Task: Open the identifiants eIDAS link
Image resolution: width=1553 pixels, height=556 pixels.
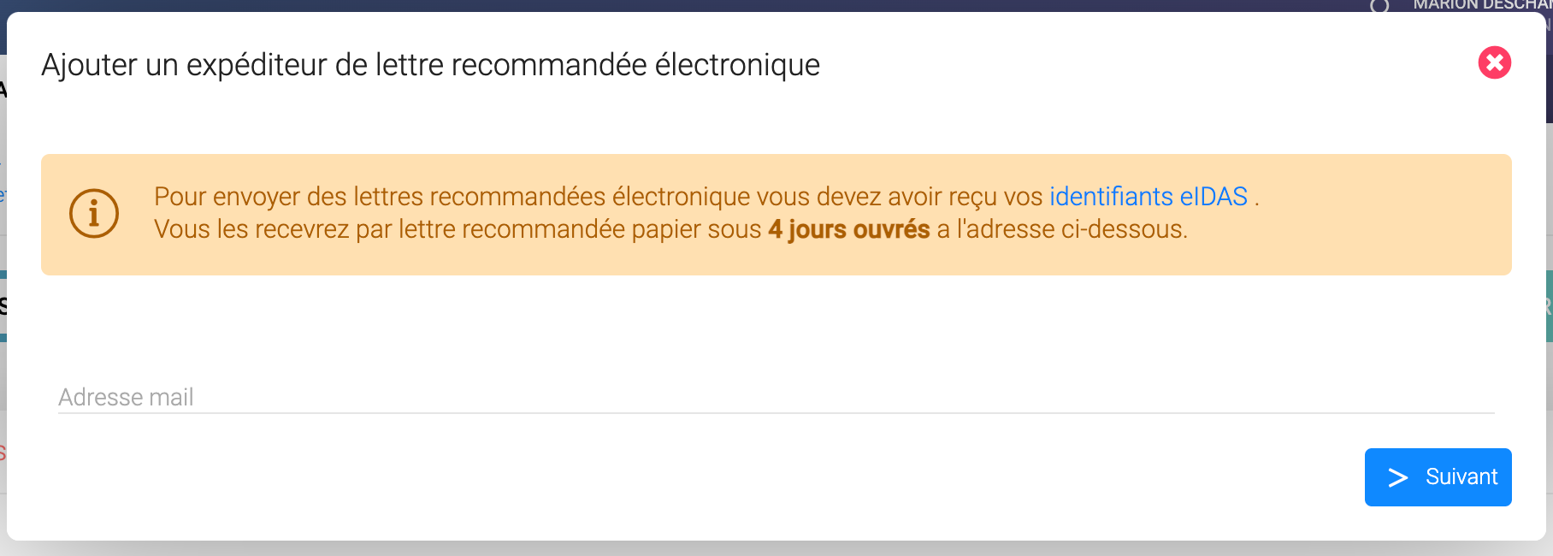Action: pos(1148,197)
